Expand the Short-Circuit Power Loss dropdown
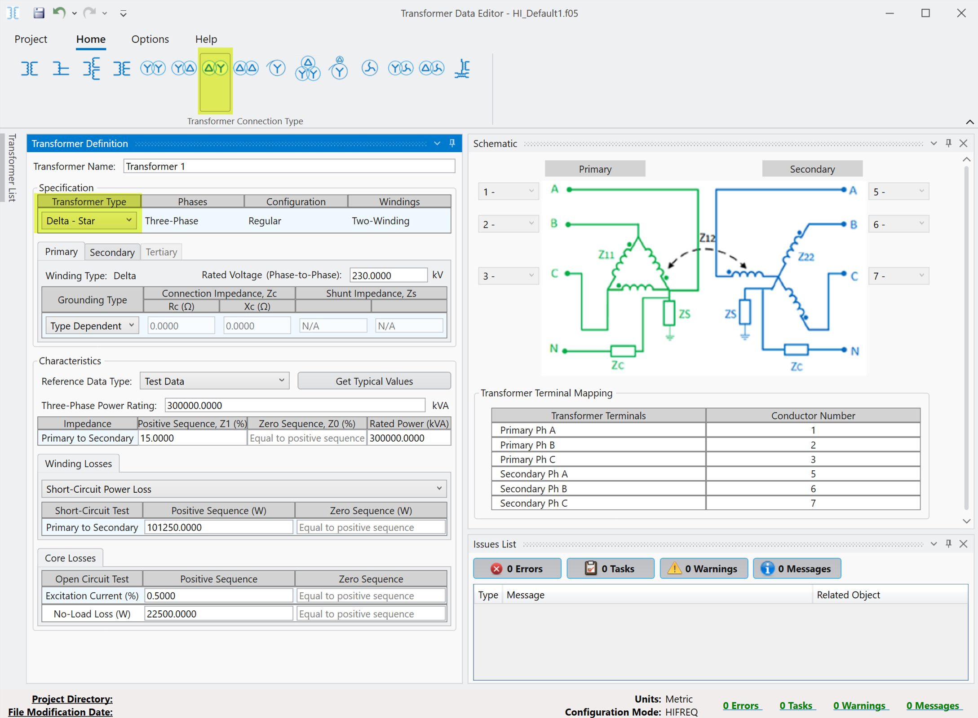Image resolution: width=978 pixels, height=718 pixels. click(x=244, y=489)
